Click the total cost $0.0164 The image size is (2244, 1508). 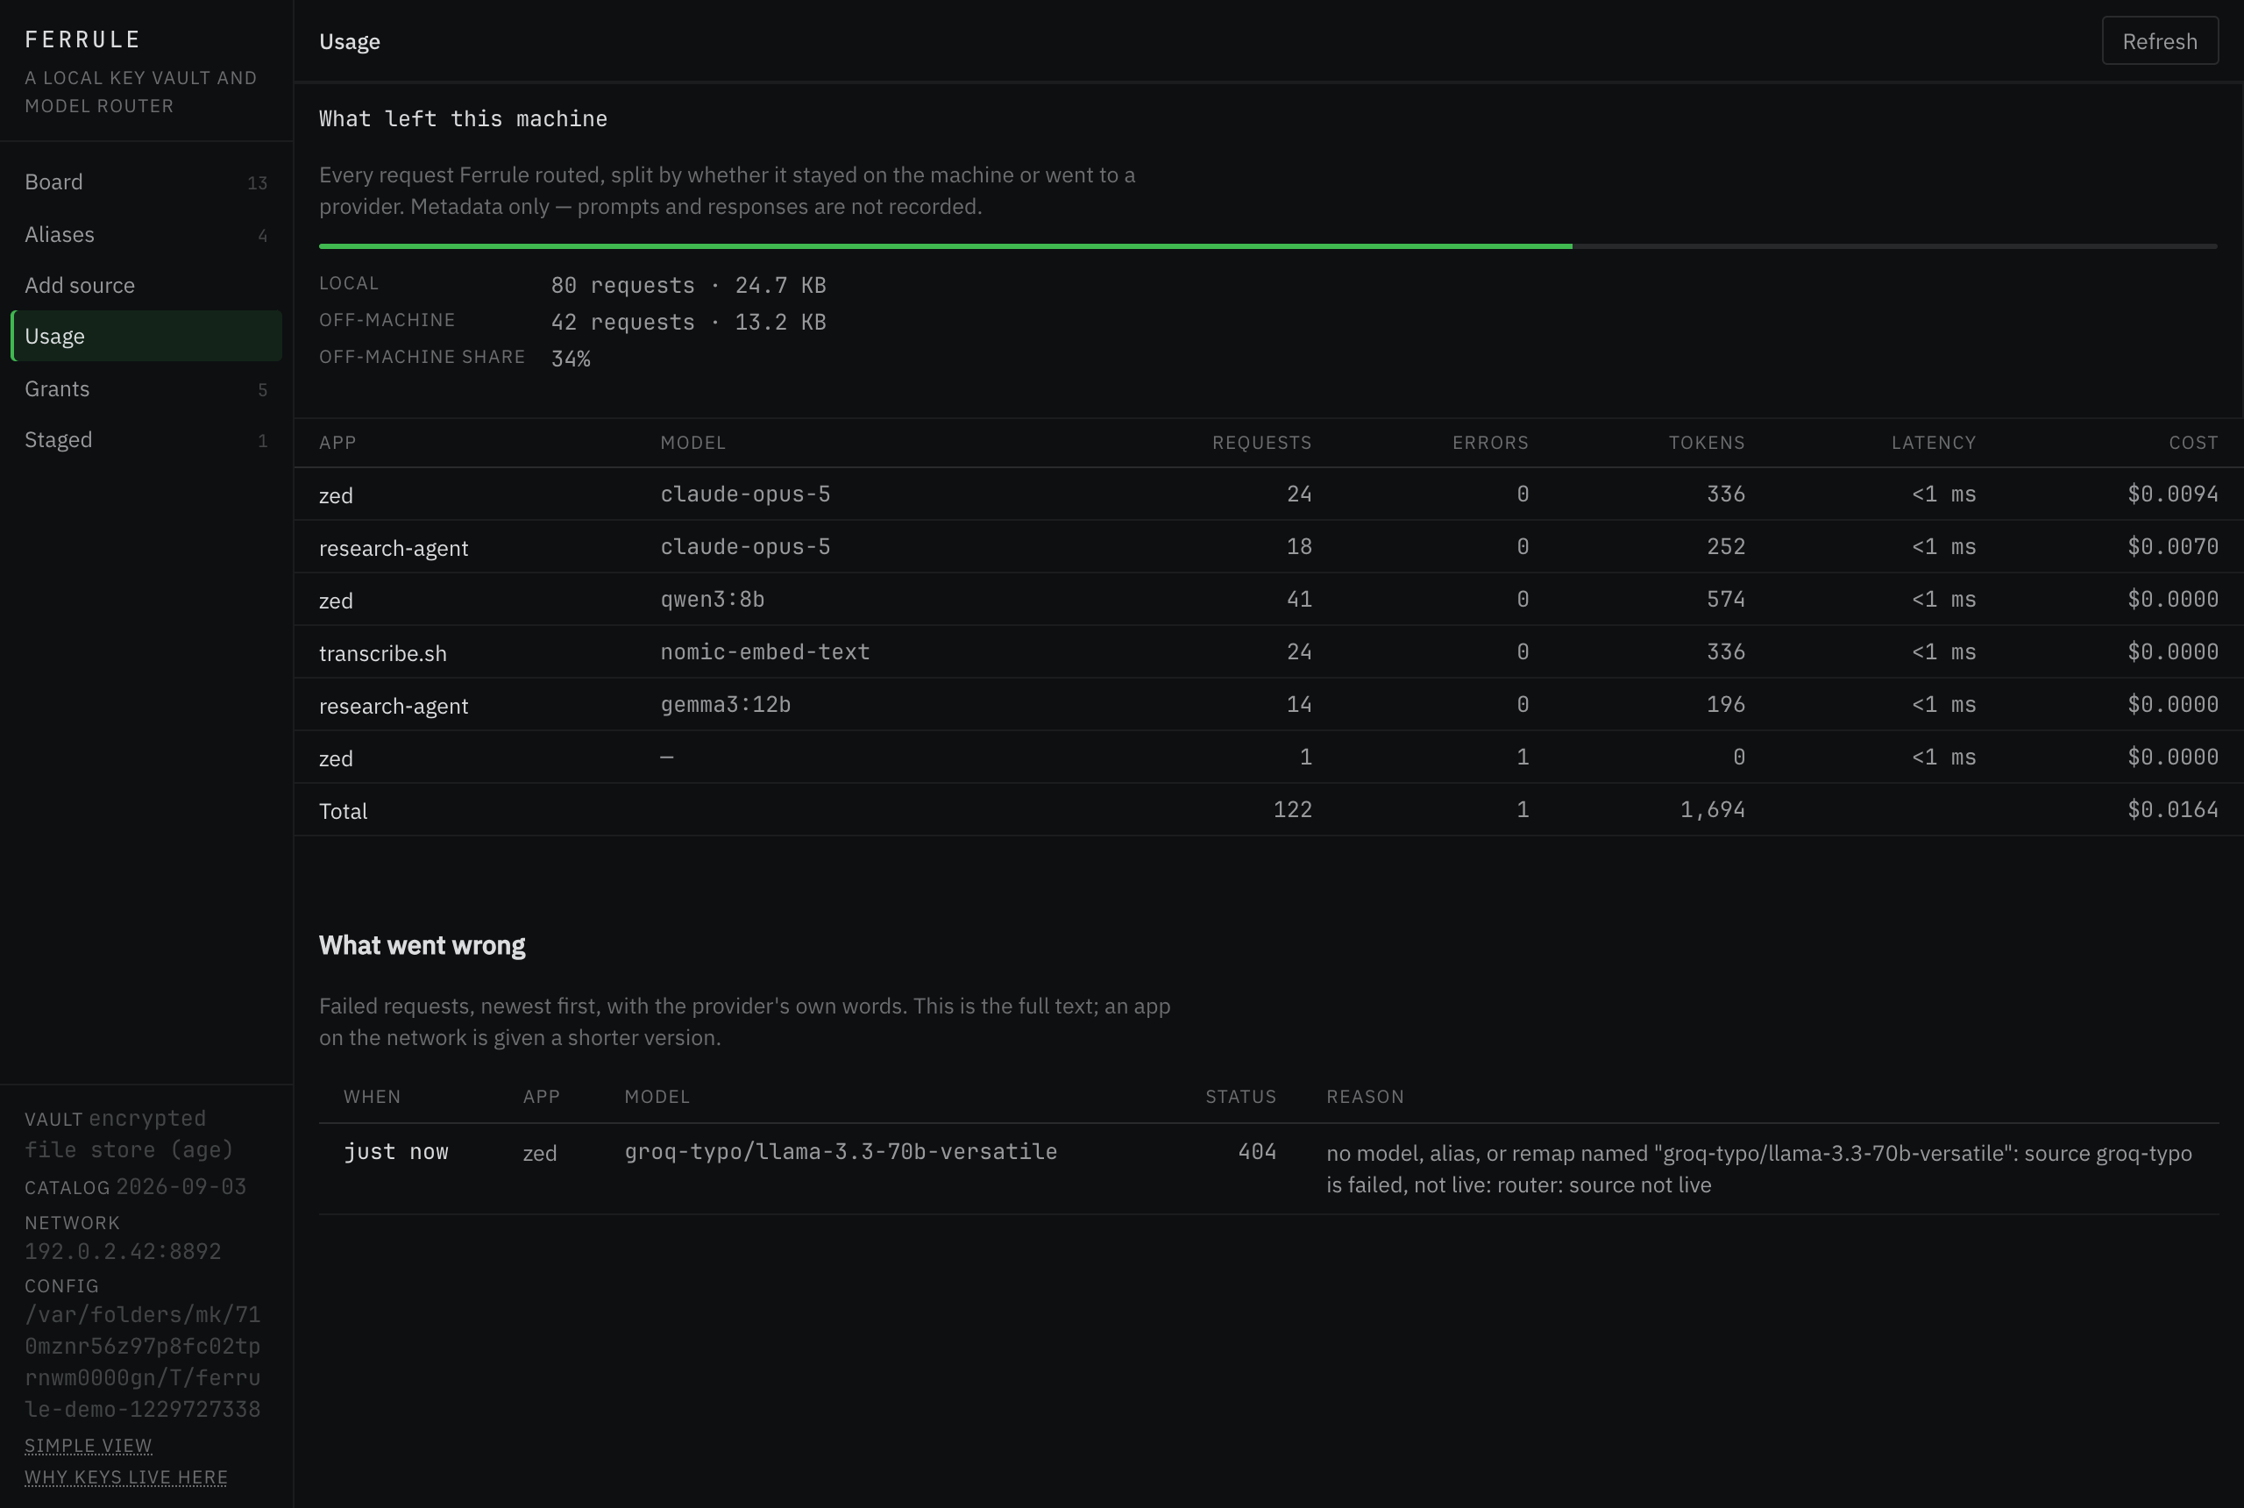click(2173, 810)
